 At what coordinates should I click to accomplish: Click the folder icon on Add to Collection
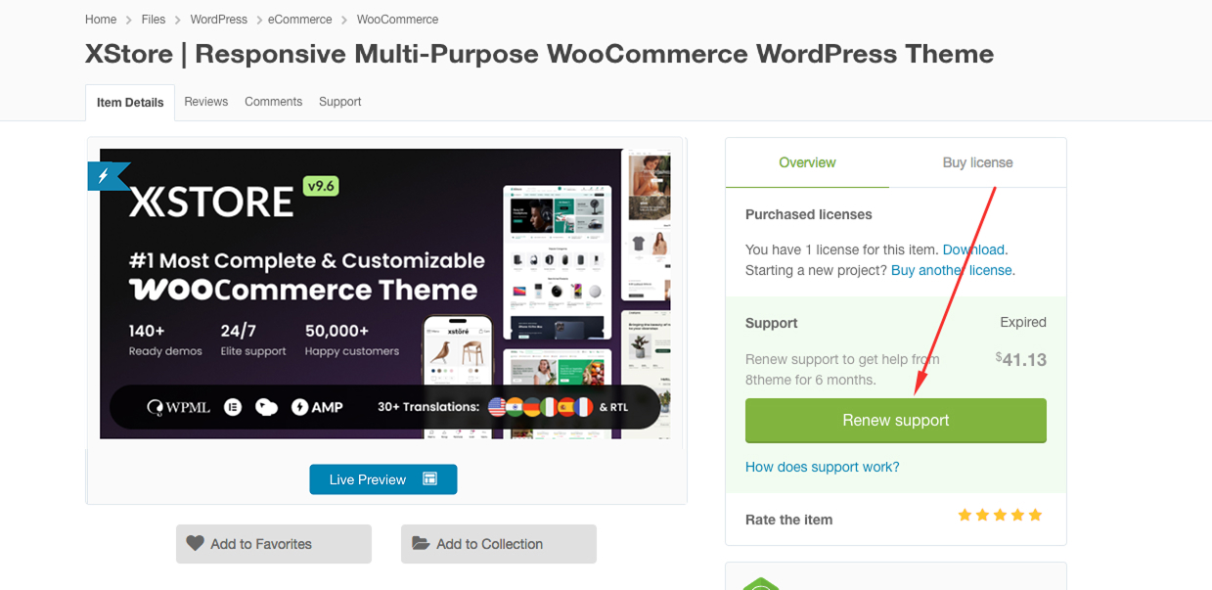421,544
